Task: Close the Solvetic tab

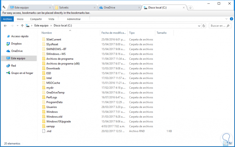Action: 95,8
